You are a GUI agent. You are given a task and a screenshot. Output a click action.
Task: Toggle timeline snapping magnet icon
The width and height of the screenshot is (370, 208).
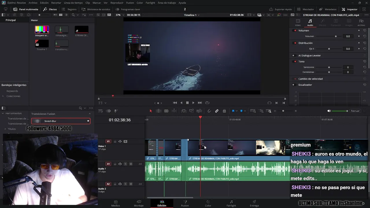(x=209, y=111)
